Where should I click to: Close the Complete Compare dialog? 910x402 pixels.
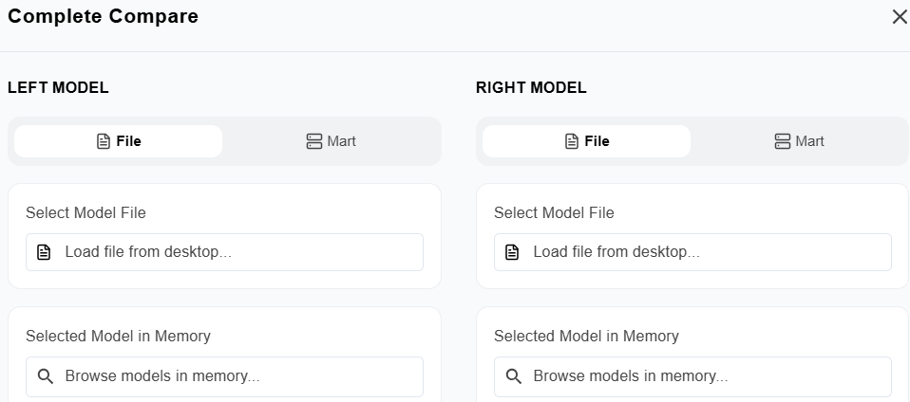coord(900,17)
